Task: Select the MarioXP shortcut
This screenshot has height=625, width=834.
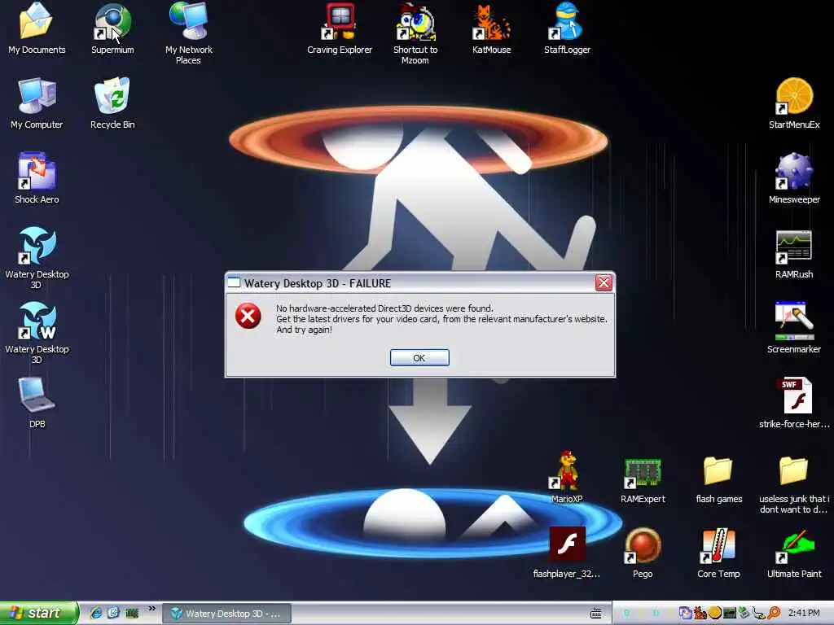Action: click(567, 478)
